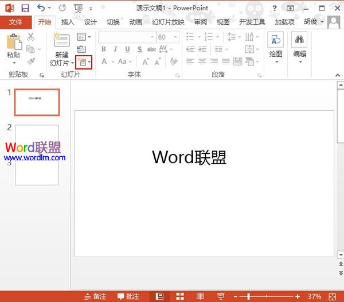Switch to the Insert (插入) tab

68,22
